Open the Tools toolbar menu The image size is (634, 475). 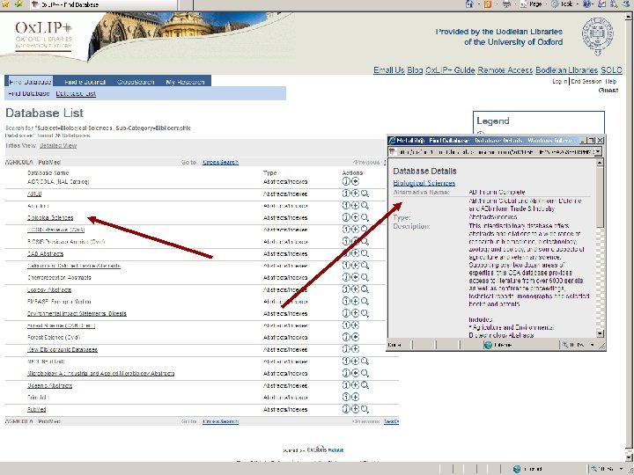coord(564,4)
